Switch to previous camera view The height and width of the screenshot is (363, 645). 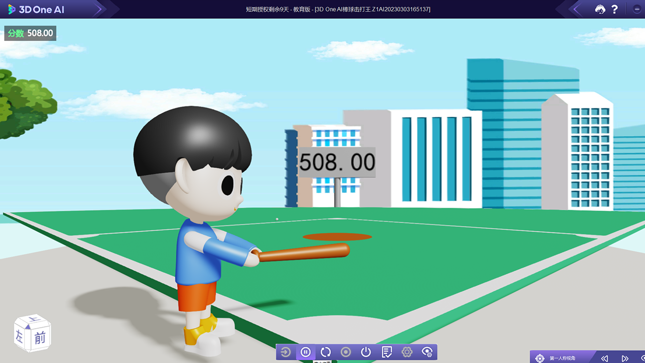(x=605, y=358)
